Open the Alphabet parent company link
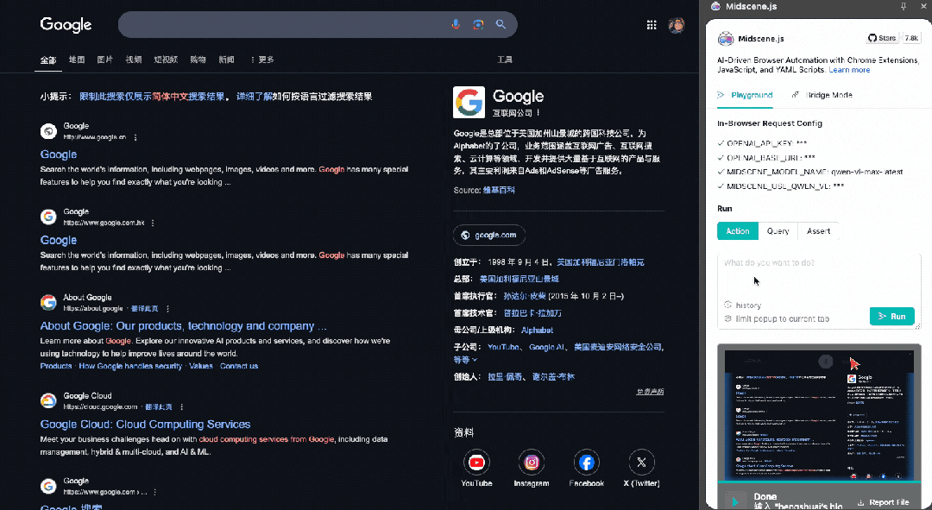This screenshot has width=932, height=510. [537, 330]
